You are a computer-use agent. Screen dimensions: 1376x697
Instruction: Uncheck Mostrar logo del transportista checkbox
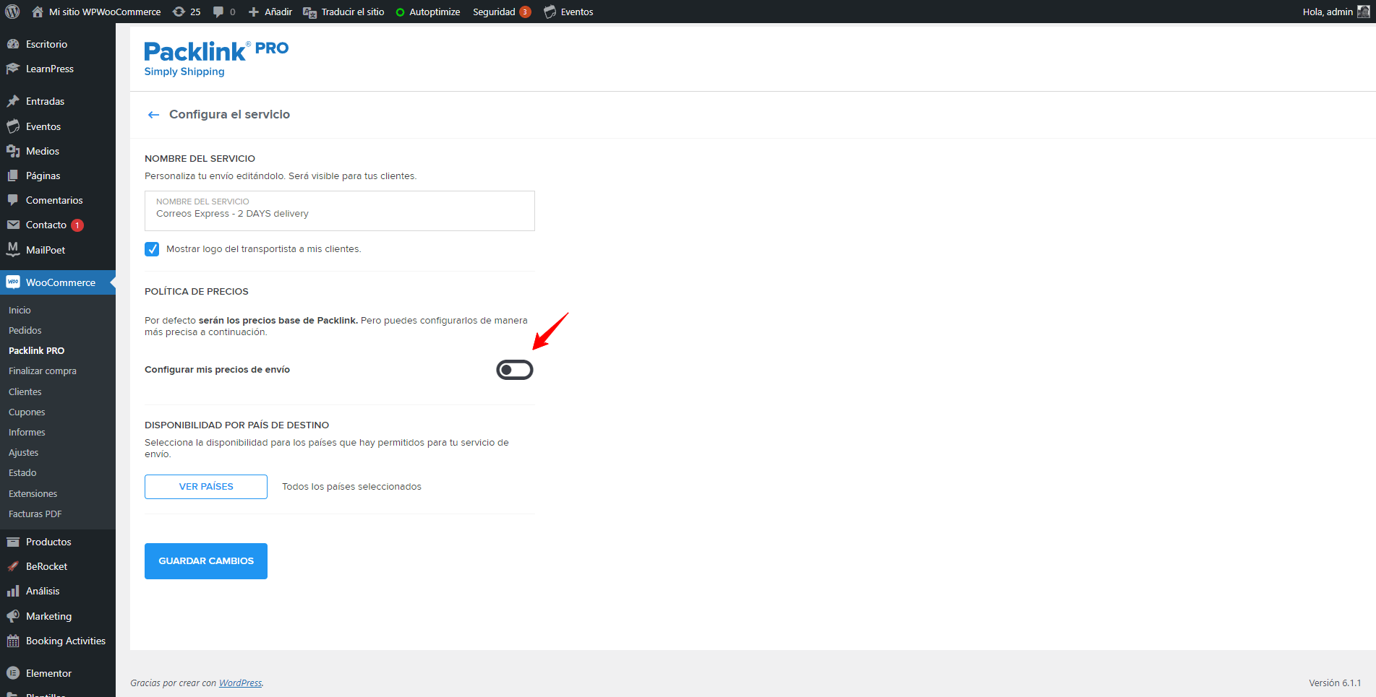[152, 249]
